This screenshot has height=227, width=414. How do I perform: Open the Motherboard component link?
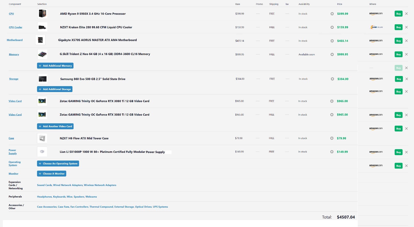point(14,40)
